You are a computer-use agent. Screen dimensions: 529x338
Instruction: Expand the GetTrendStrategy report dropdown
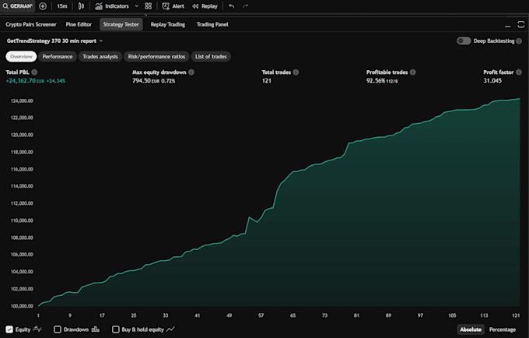coord(101,40)
